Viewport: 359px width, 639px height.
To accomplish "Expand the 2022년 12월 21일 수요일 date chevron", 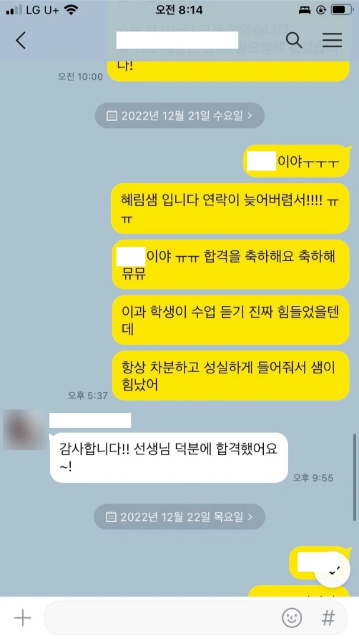I will (250, 116).
